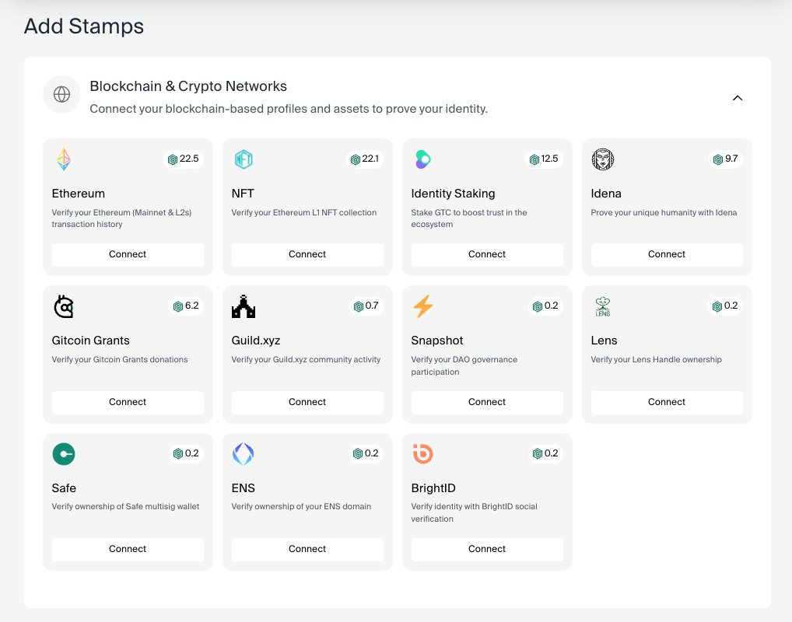Click the 'Add Stamps' page title
This screenshot has width=792, height=622.
click(84, 26)
